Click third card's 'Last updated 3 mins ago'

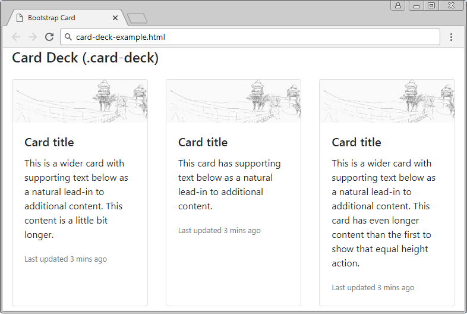pos(373,288)
